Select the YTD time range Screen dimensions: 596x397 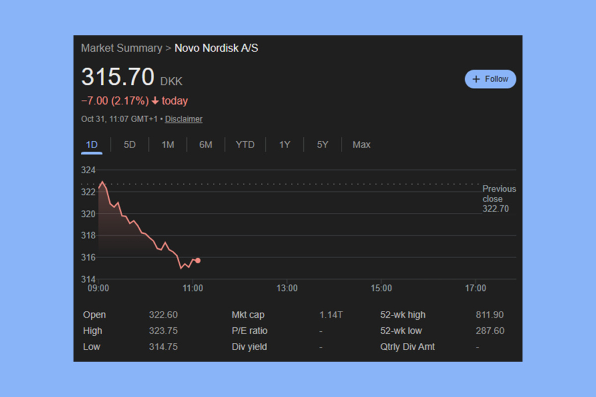(245, 144)
